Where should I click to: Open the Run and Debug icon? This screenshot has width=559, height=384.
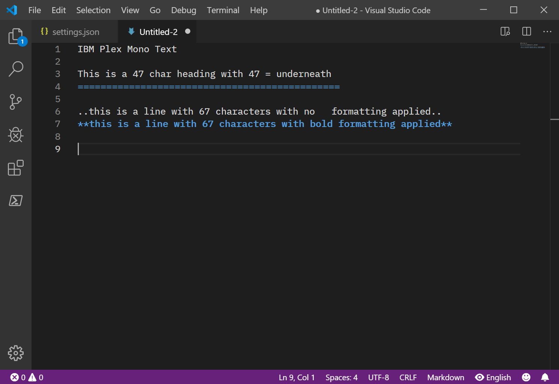point(15,135)
